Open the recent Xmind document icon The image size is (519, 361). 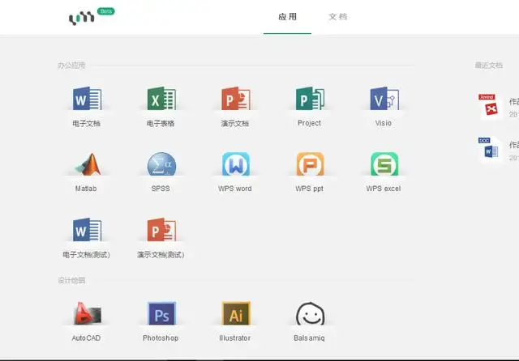[x=490, y=106]
